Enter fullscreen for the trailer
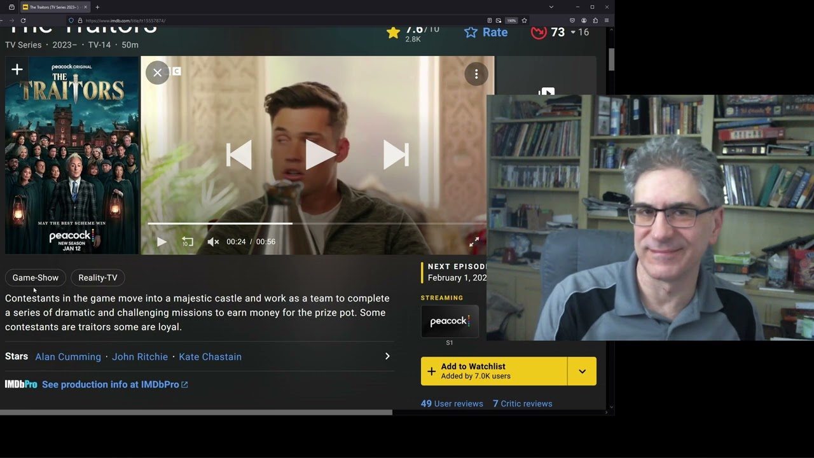814x458 pixels. coord(474,242)
